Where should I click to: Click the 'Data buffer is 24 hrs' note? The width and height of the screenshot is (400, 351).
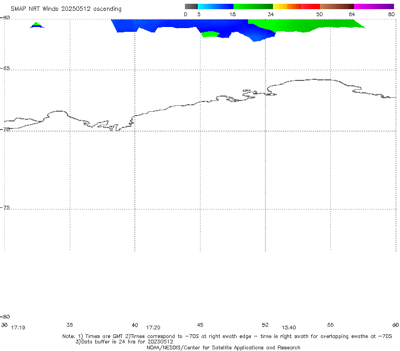124,342
